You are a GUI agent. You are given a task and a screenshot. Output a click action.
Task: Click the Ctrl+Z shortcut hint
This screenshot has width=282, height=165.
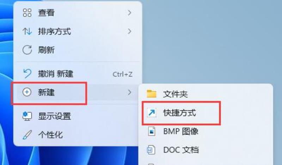coord(122,74)
